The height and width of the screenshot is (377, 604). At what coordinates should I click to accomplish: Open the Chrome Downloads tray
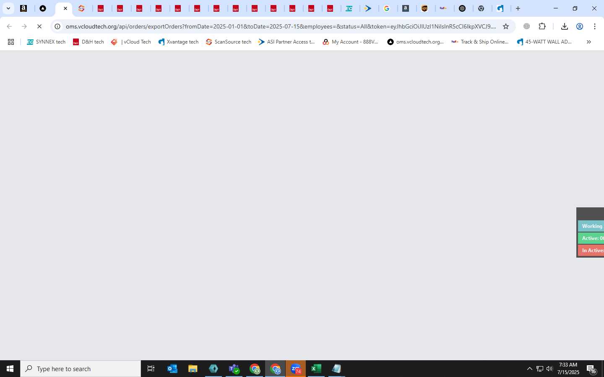(565, 26)
